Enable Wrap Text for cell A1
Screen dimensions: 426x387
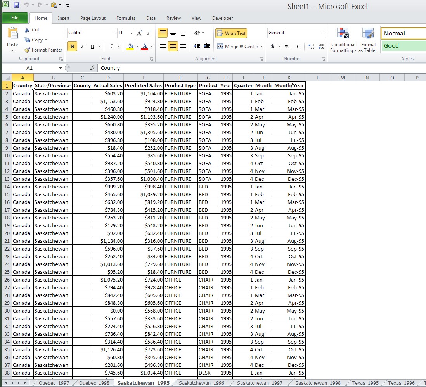tap(231, 33)
